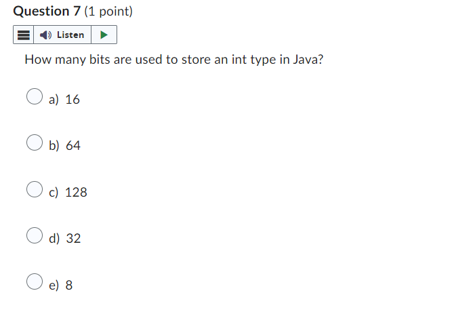Click the Listen text label
The image size is (456, 314).
pyautogui.click(x=70, y=35)
